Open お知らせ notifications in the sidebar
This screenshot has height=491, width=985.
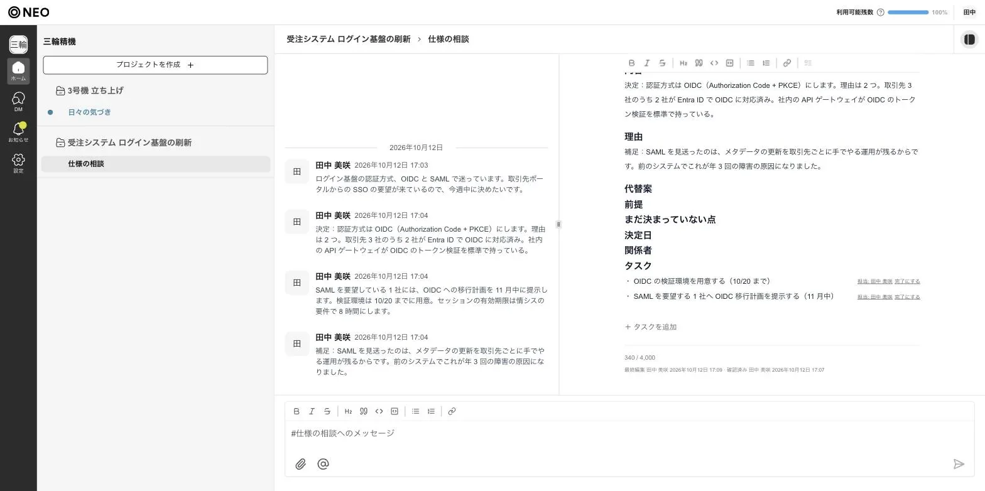[x=18, y=132]
